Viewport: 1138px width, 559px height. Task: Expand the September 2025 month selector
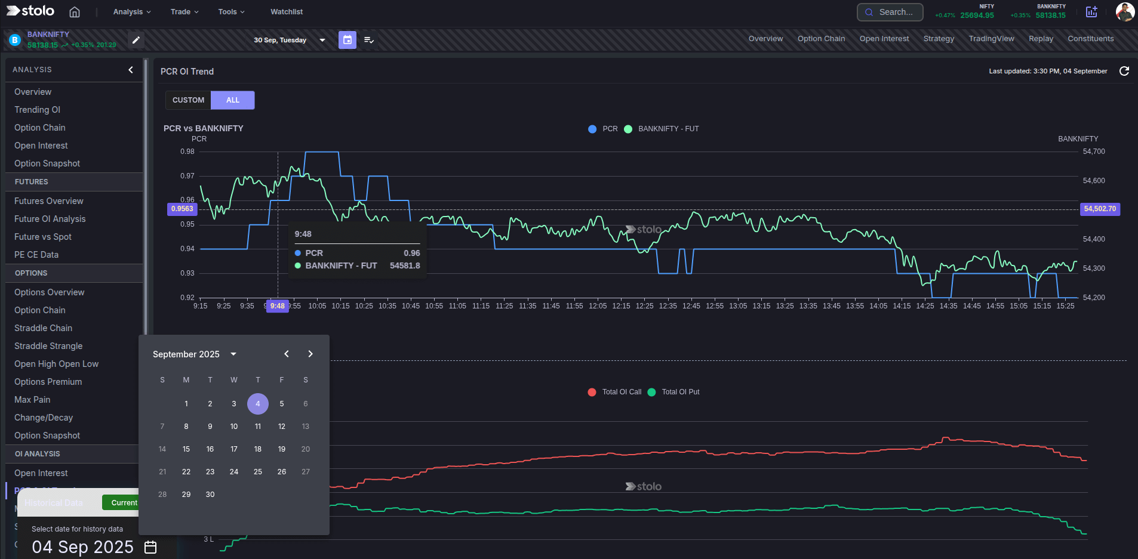(194, 354)
